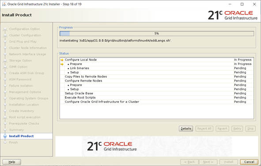Click the arrow icon beside Configure Local Node

pos(62,60)
